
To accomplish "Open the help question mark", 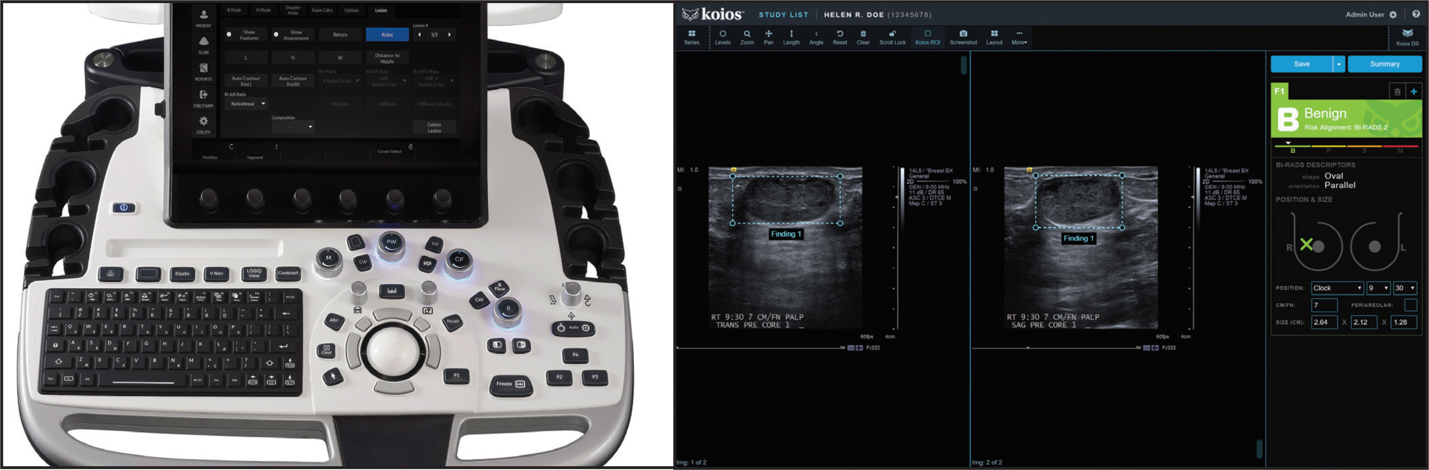I will click(1416, 14).
